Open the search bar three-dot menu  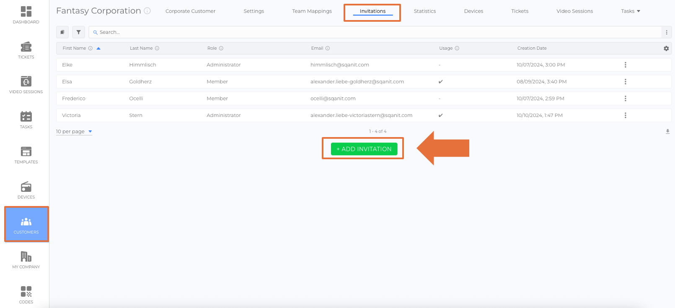666,32
